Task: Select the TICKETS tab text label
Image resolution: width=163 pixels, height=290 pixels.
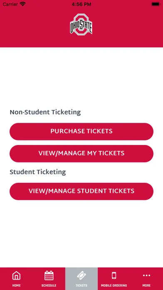Action: (x=81, y=285)
